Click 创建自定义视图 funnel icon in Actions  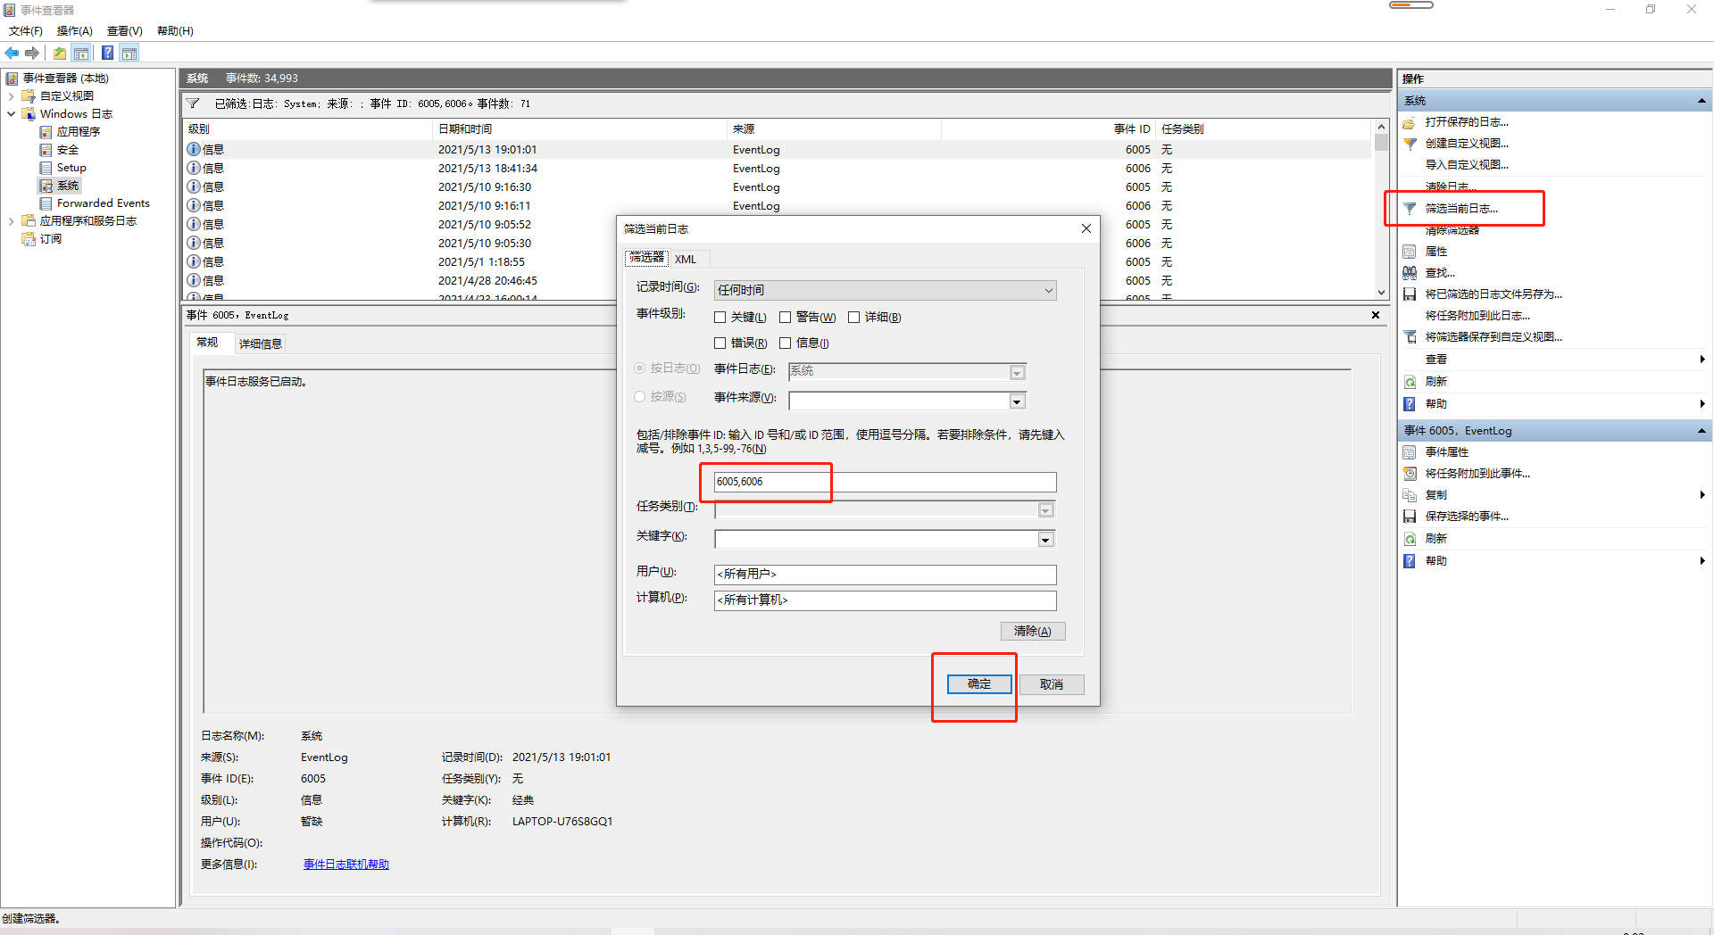coord(1410,144)
